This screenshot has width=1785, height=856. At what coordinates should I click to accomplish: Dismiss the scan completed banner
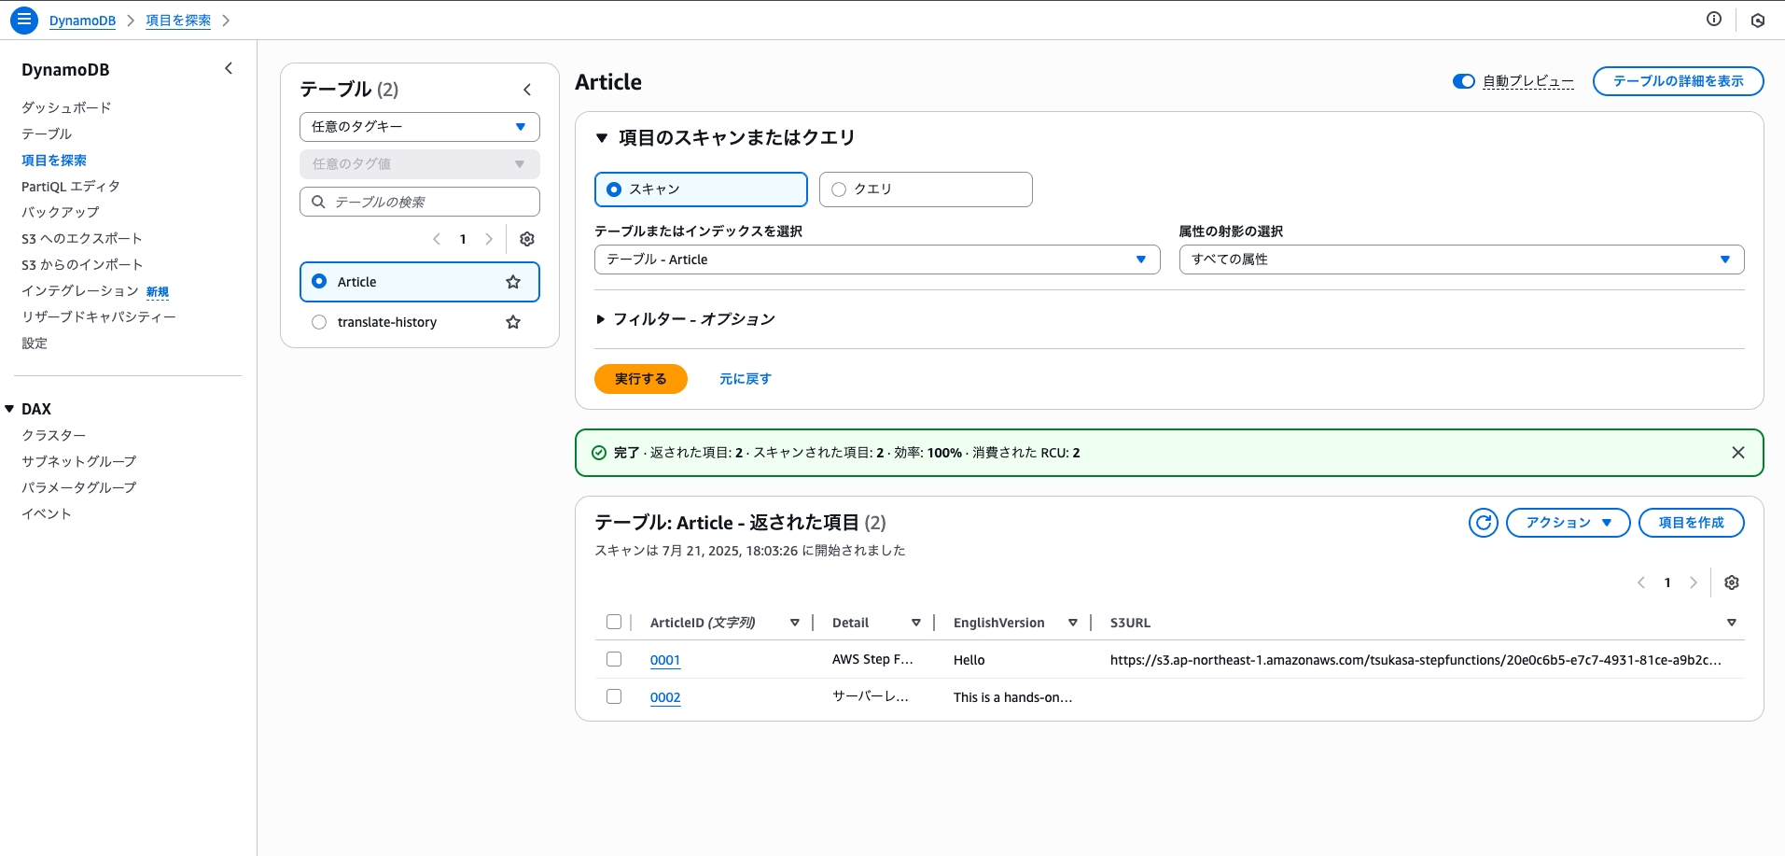(1737, 453)
